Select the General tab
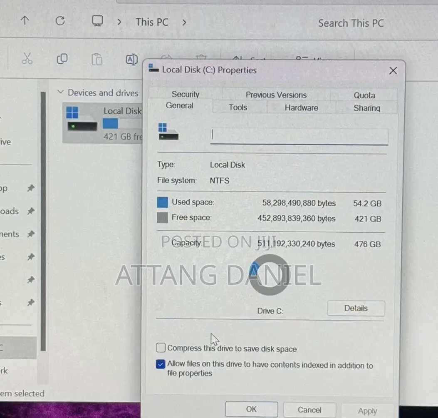Viewport: 438px width, 418px height. click(180, 106)
